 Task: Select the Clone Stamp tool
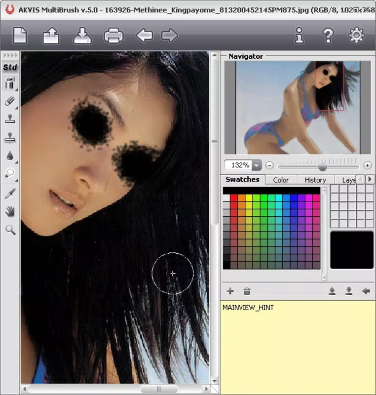click(10, 118)
